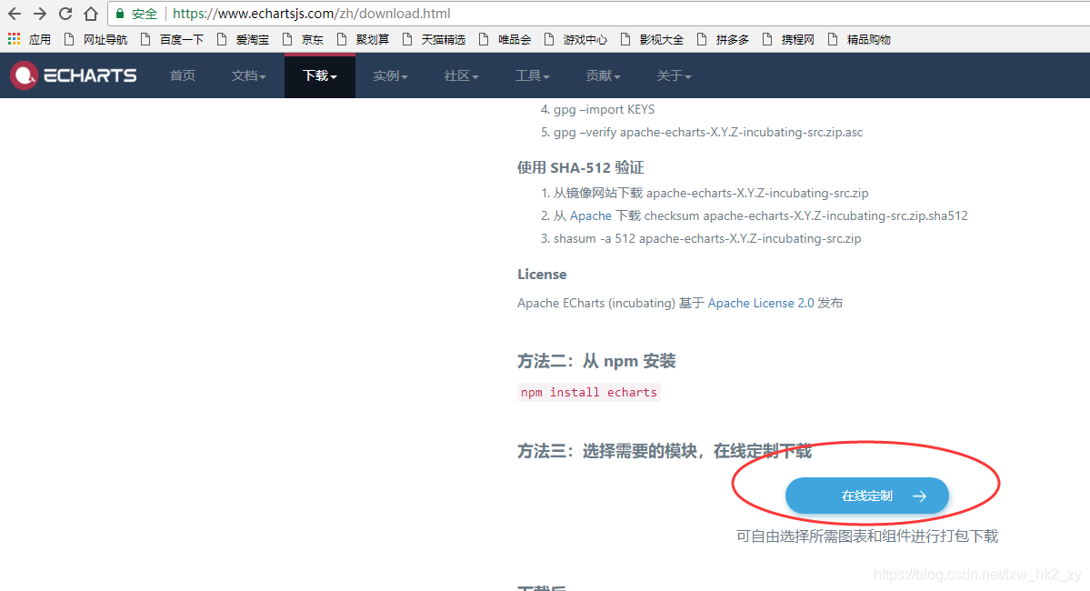Click the npm install echarts code snippet
This screenshot has height=591, width=1090.
click(x=589, y=392)
